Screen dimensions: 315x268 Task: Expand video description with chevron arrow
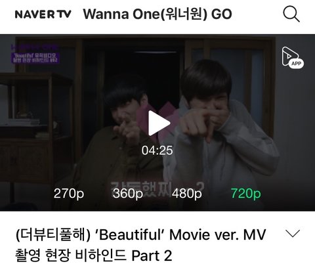tap(293, 233)
